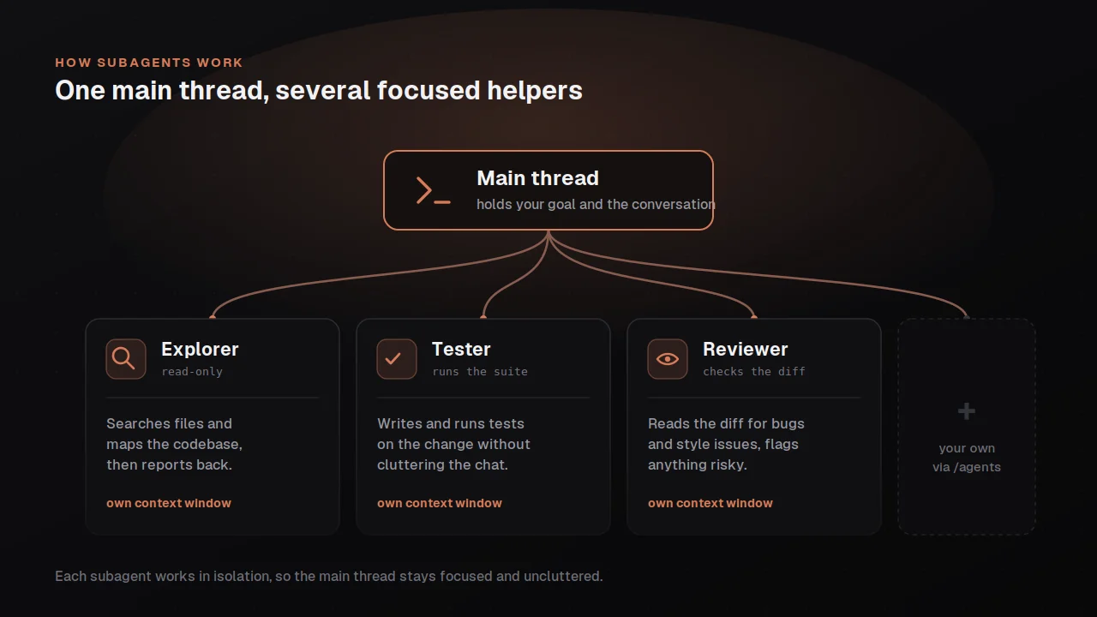Select the Main thread card title
Screen dimensions: 1097x617
click(x=537, y=178)
